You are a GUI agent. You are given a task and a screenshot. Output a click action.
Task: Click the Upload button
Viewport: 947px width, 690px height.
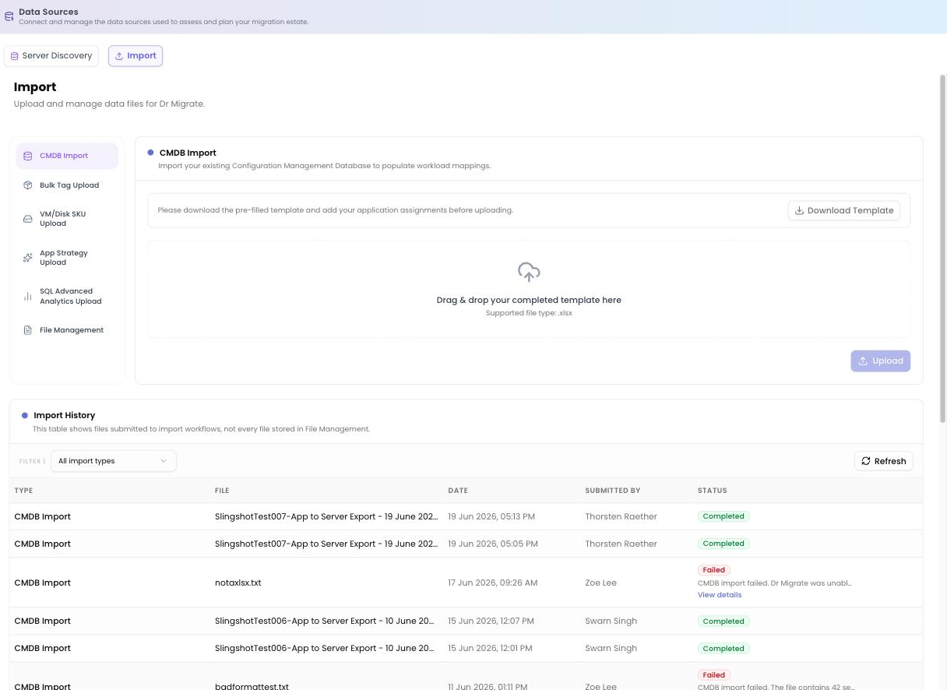click(x=881, y=361)
